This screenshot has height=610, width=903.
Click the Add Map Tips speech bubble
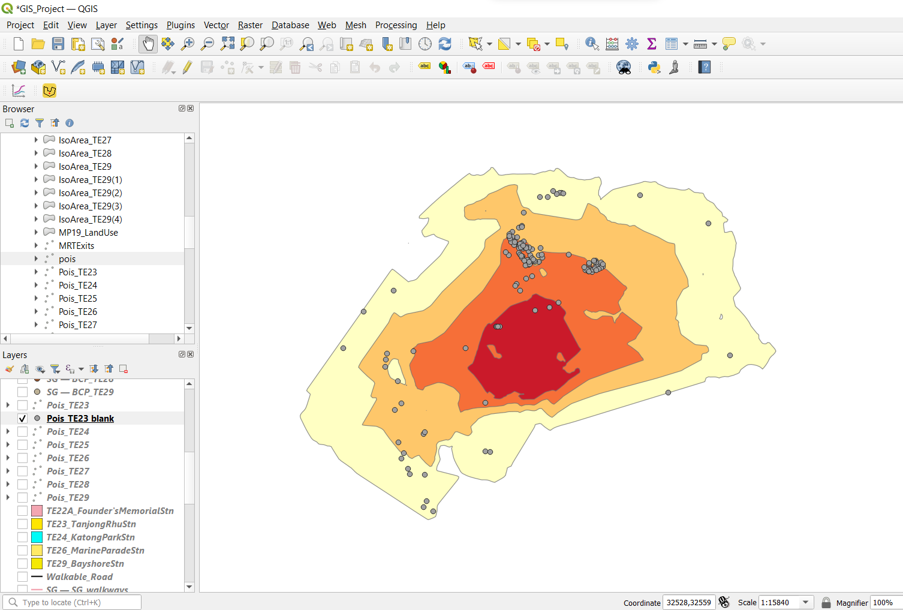point(729,44)
